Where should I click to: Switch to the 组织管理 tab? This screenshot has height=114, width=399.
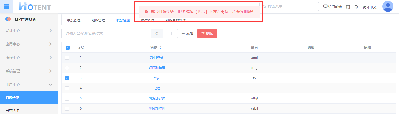pos(98,20)
